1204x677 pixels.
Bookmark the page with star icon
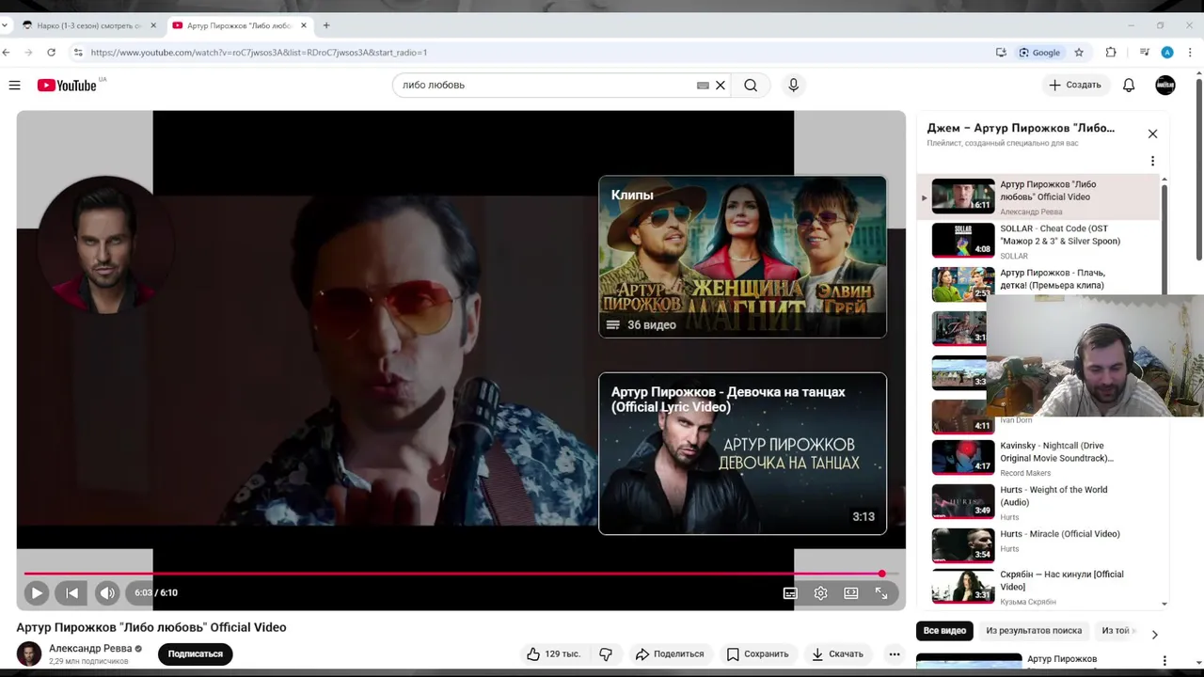click(x=1079, y=53)
